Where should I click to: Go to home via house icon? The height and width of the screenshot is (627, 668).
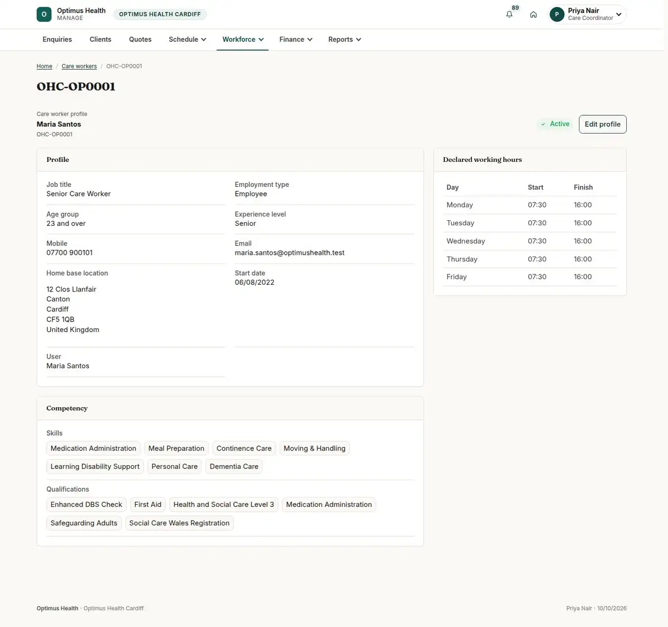pos(533,14)
